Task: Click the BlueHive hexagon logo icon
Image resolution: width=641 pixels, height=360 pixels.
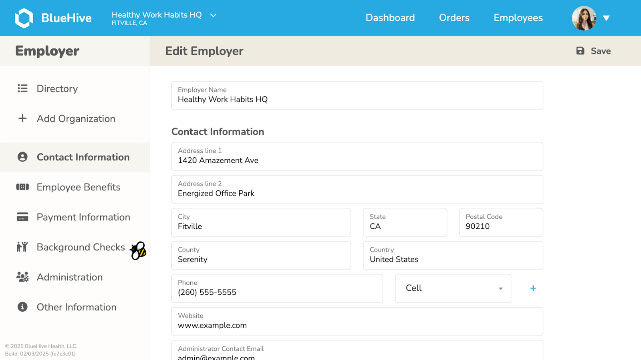Action: pos(24,18)
